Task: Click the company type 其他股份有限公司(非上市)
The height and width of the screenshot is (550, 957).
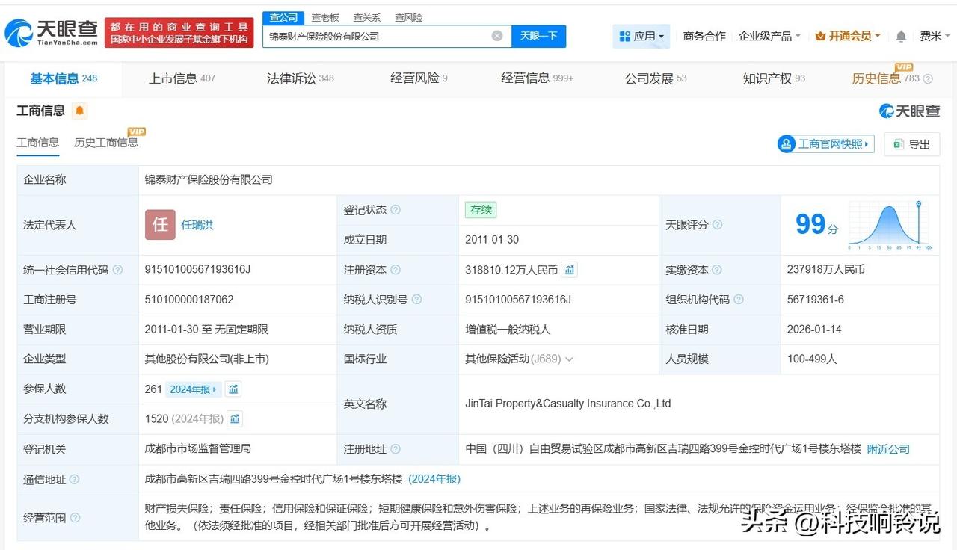Action: (206, 359)
